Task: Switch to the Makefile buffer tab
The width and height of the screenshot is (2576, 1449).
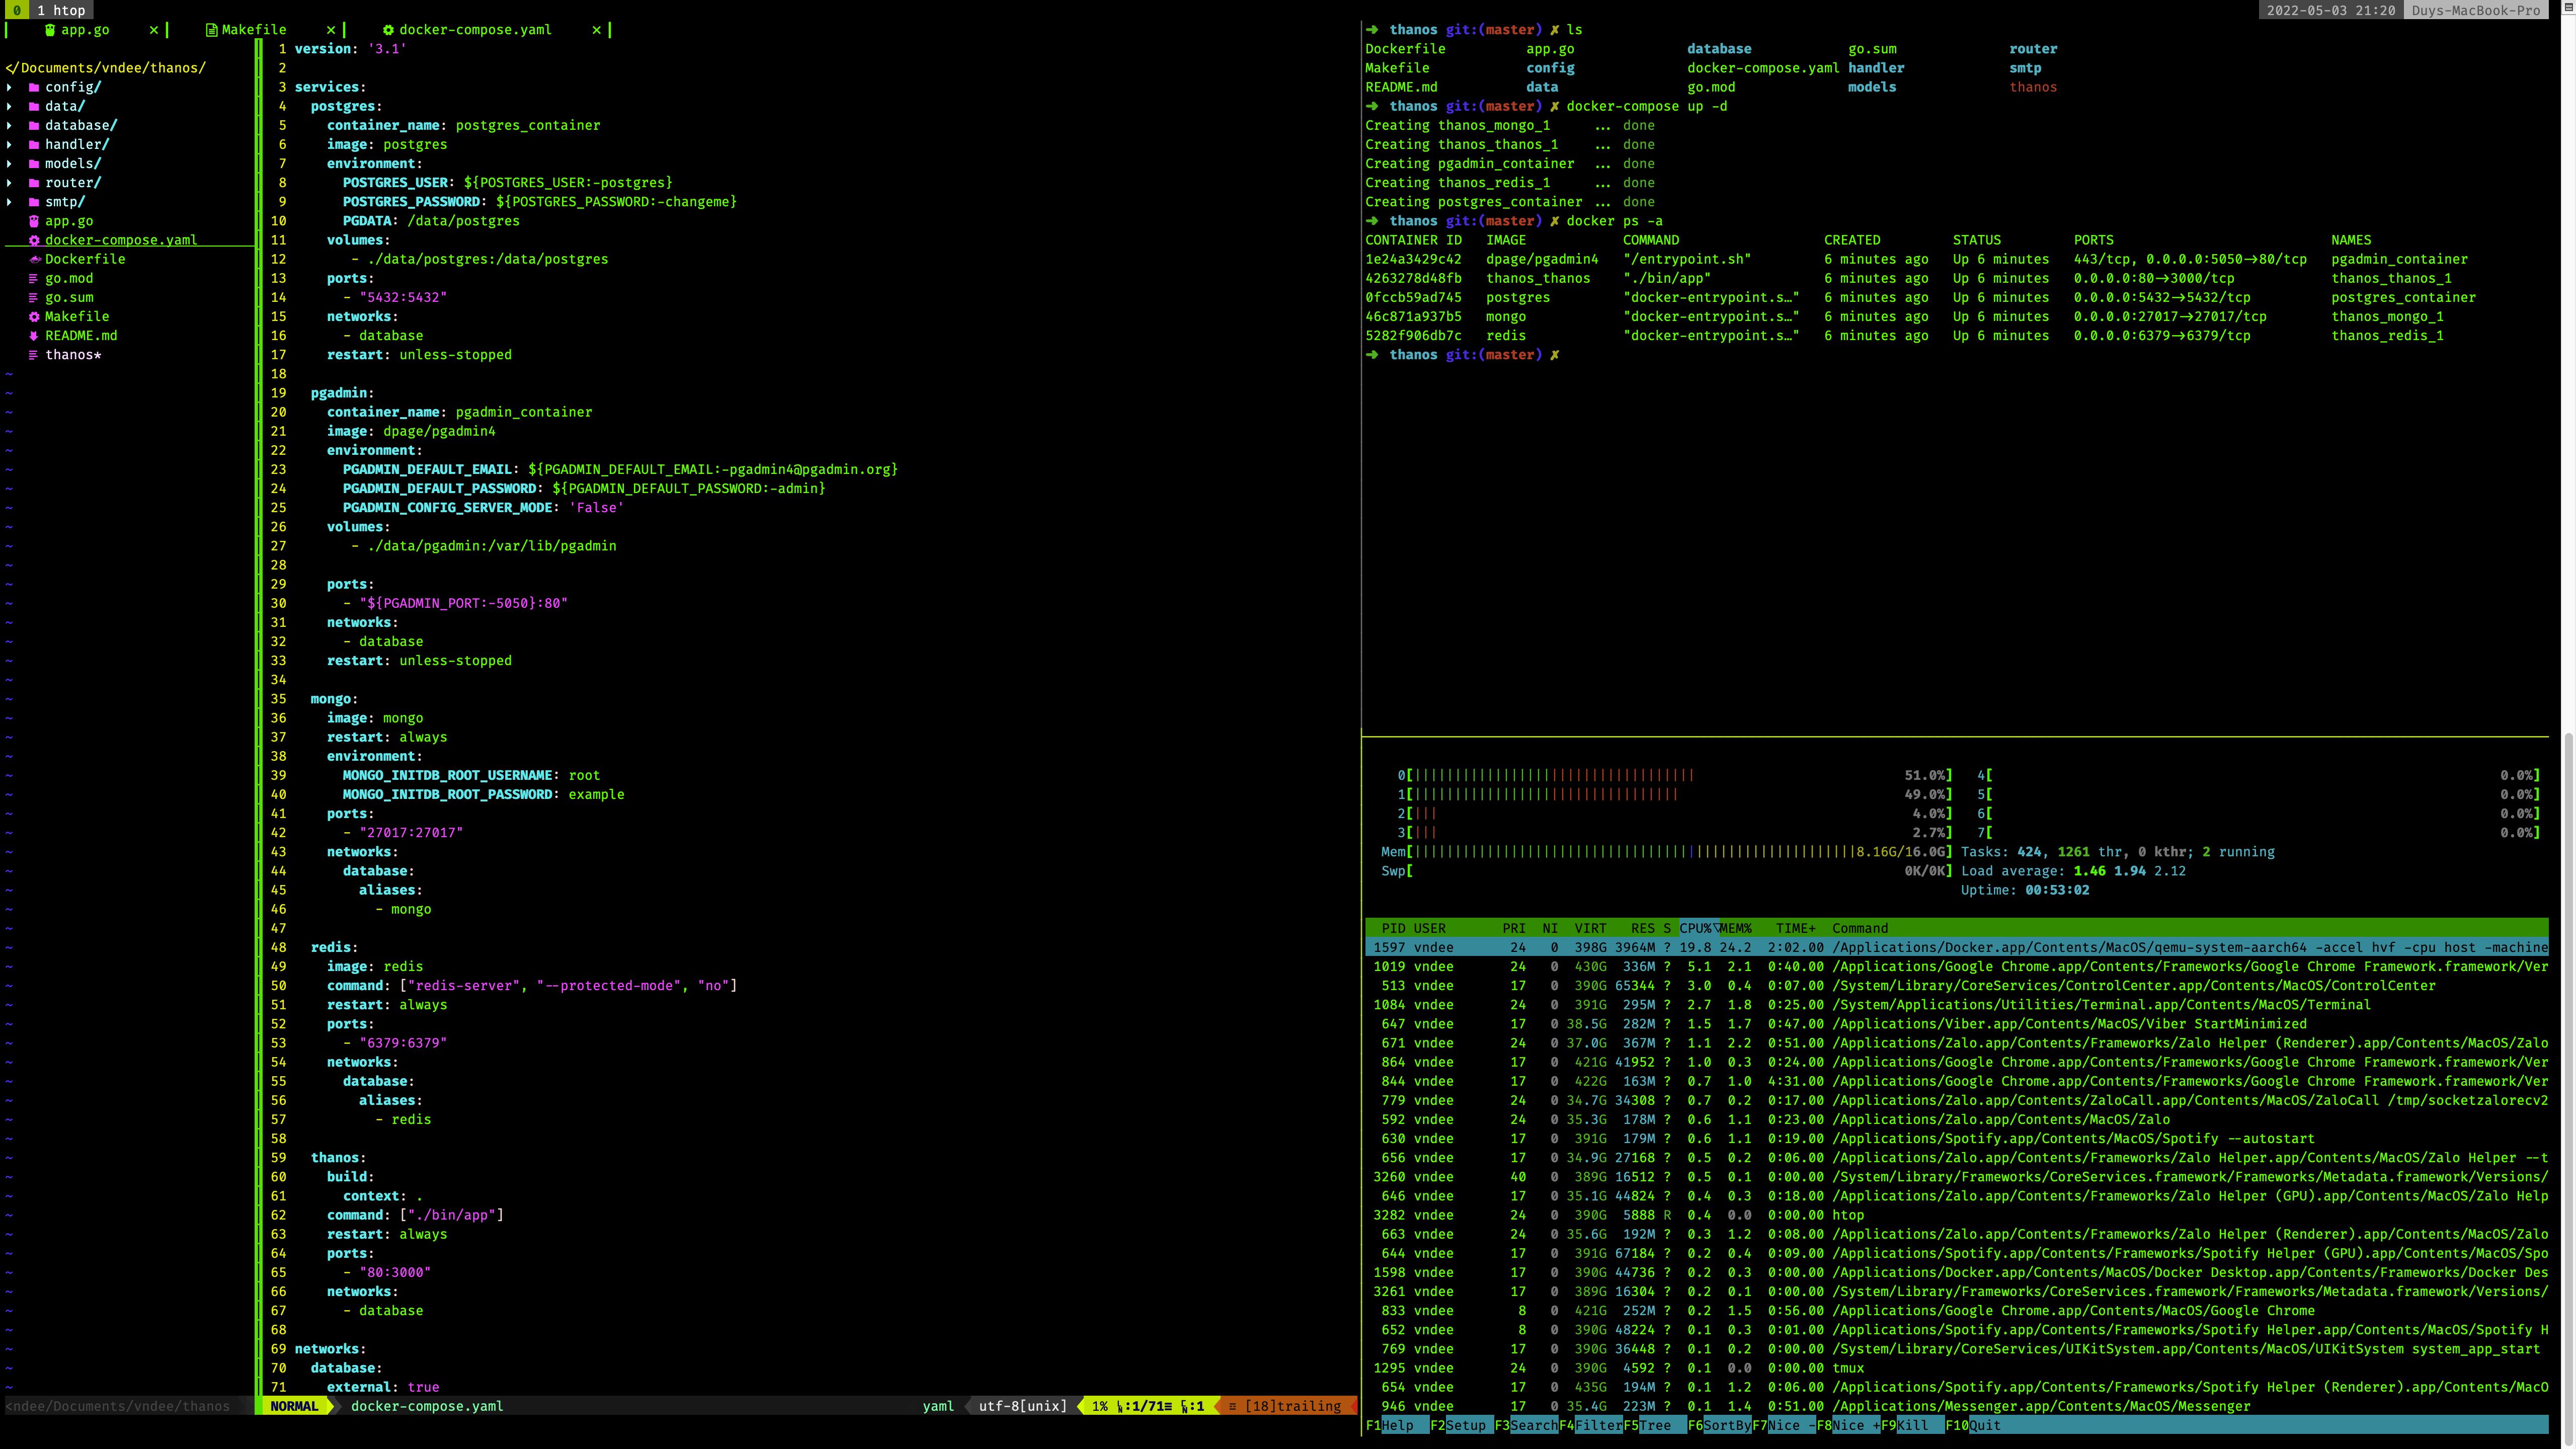Action: click(x=254, y=30)
